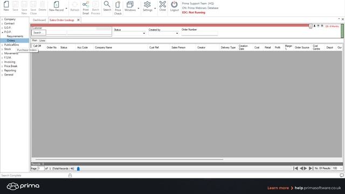Go to the last page button
The image size is (345, 194).
tap(310, 168)
